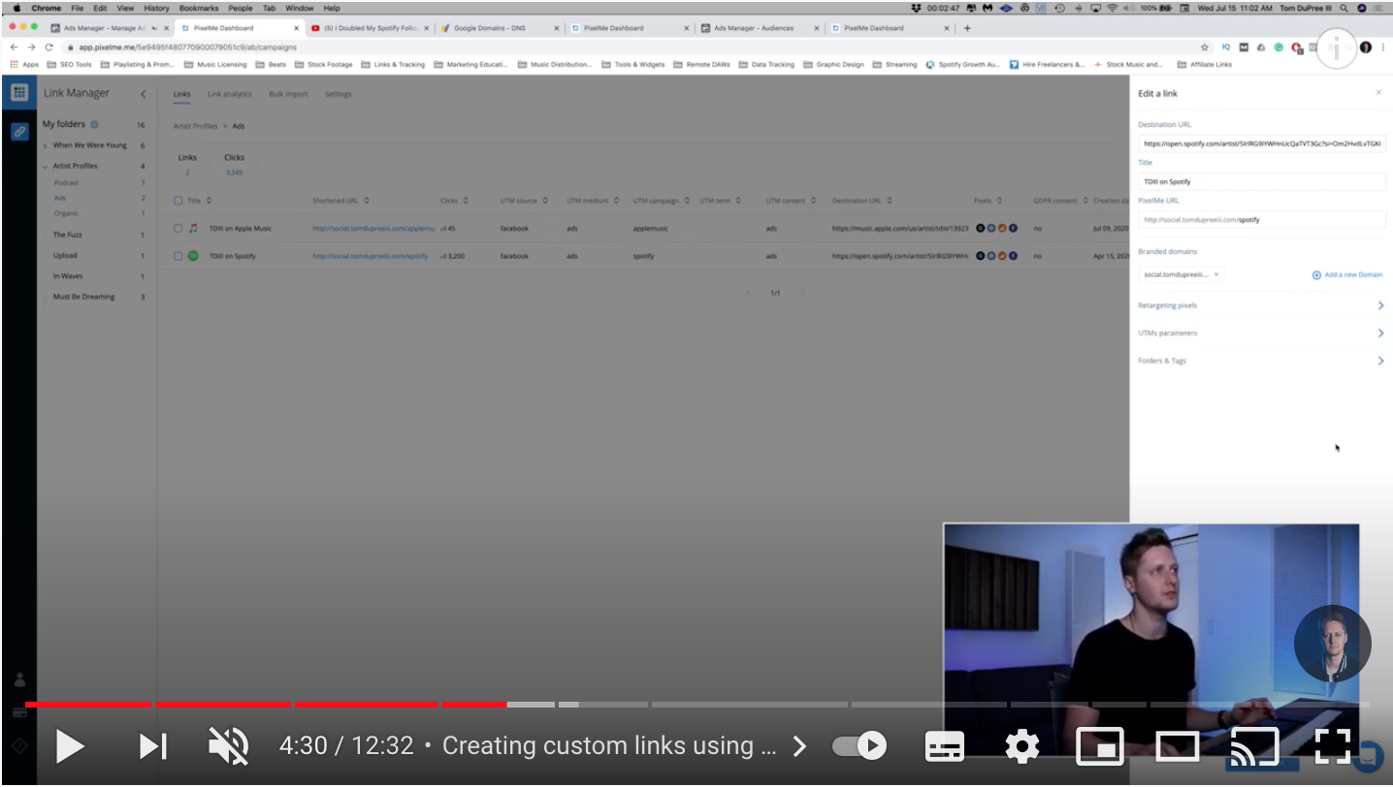Switch to Ads Manager - Audiences browser tab
The height and width of the screenshot is (787, 1393).
(x=760, y=28)
